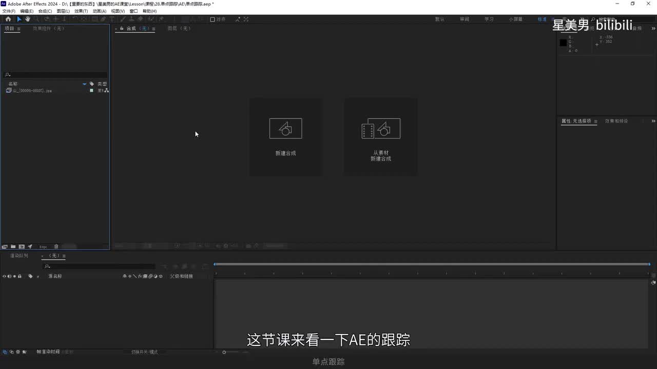The width and height of the screenshot is (657, 369).
Task: Click the lock column header icon
Action: [20, 276]
